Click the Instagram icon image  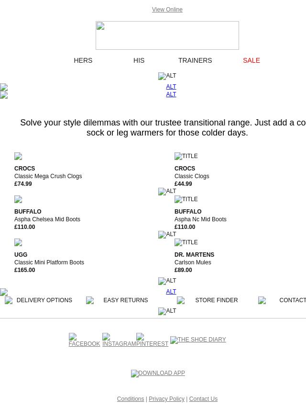[x=106, y=337]
